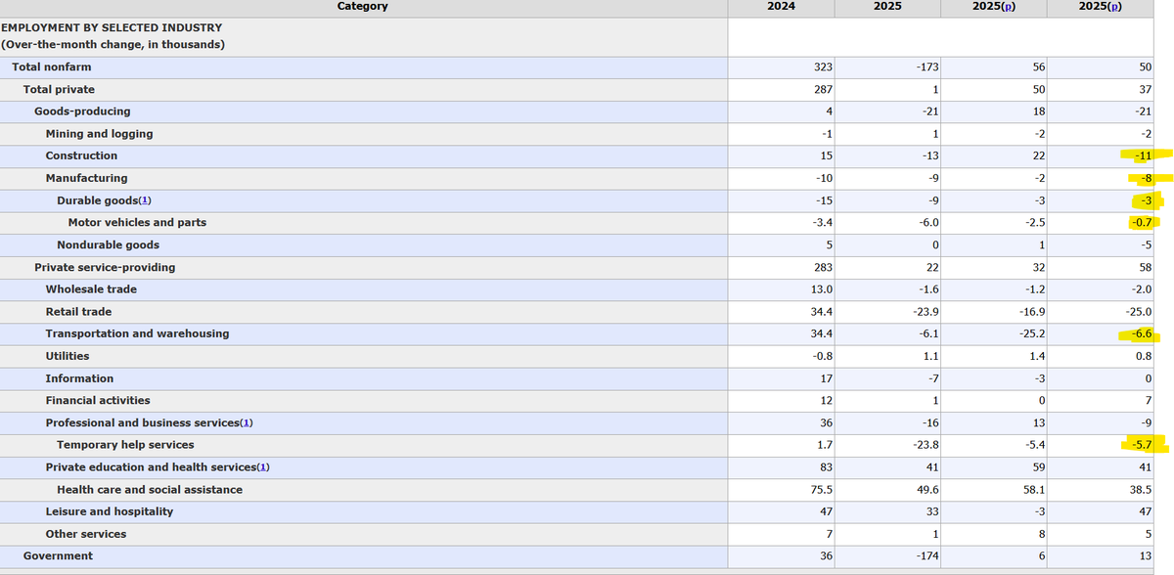Click the Wholesale trade row label

pos(91,289)
